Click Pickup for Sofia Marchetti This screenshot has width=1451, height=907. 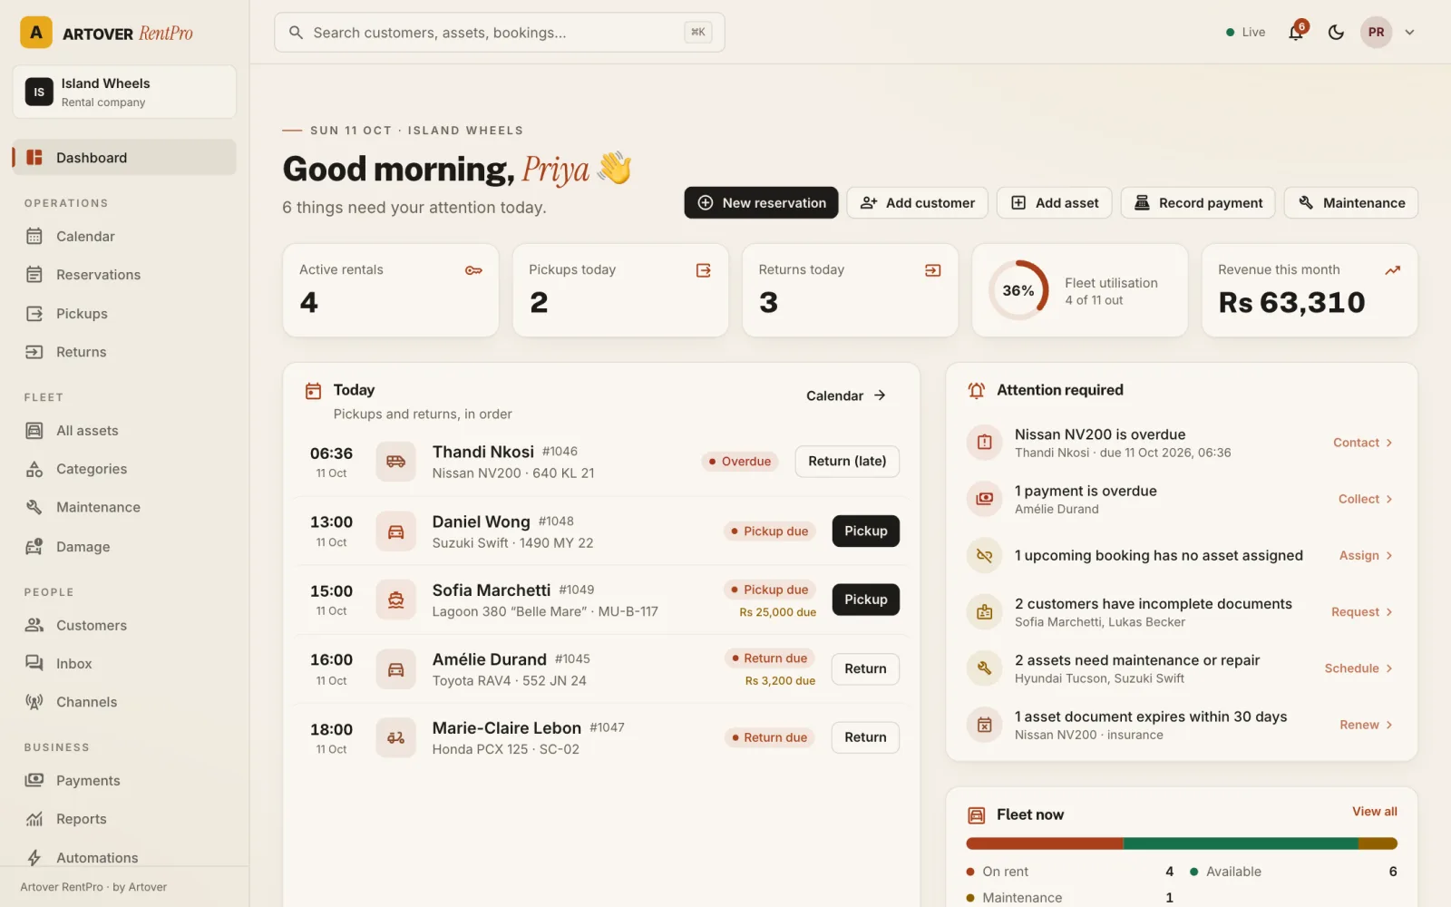[866, 600]
